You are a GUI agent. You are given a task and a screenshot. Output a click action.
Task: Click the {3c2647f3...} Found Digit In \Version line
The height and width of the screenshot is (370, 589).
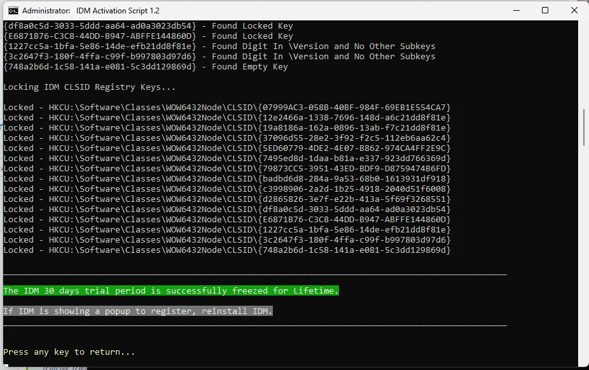[219, 57]
